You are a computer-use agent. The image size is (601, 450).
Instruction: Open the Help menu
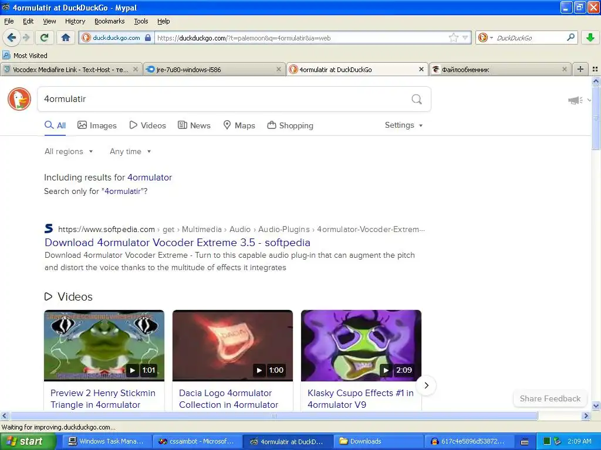[163, 21]
